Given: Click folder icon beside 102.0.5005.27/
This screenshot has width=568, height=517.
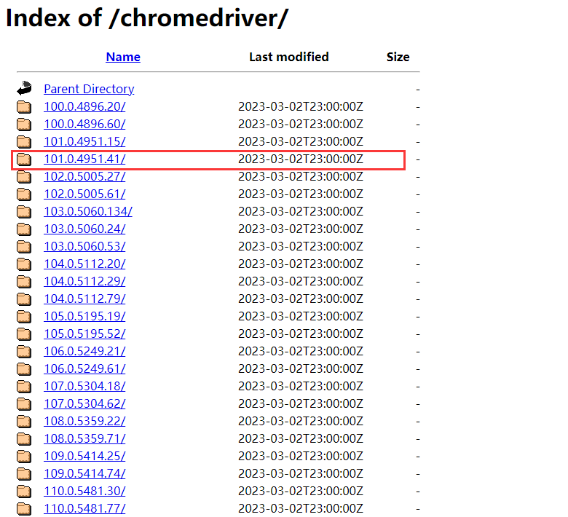Looking at the screenshot, I should (x=24, y=177).
